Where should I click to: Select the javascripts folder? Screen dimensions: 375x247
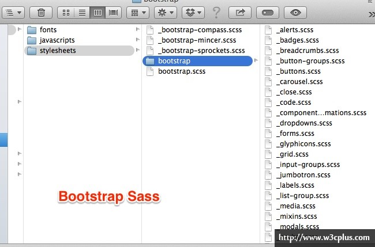(80, 40)
